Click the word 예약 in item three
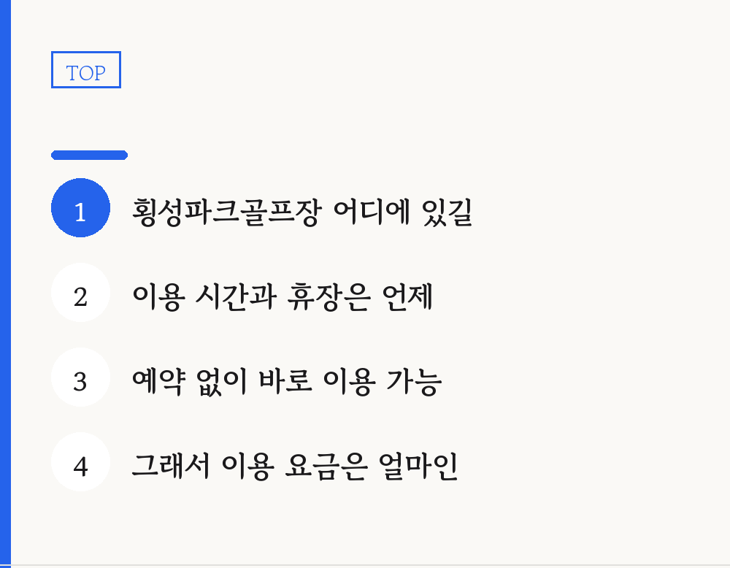730x568 pixels. point(158,381)
